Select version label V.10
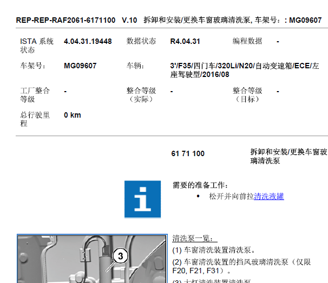 (129, 20)
